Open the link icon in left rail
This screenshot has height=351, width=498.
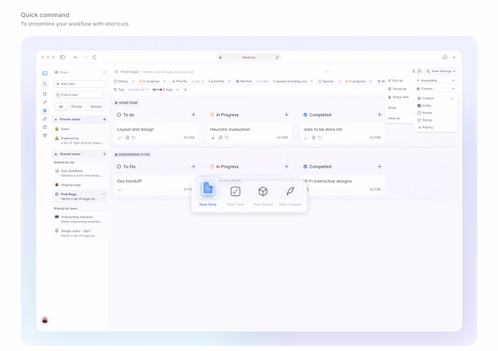45,119
